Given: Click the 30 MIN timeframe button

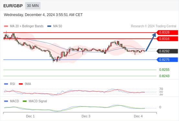Looking at the screenshot, I should point(33,6).
